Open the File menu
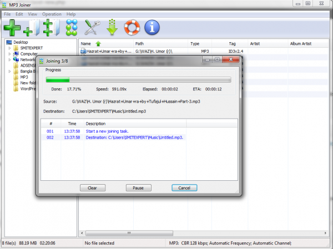This screenshot has height=249, width=333. coord(7,14)
